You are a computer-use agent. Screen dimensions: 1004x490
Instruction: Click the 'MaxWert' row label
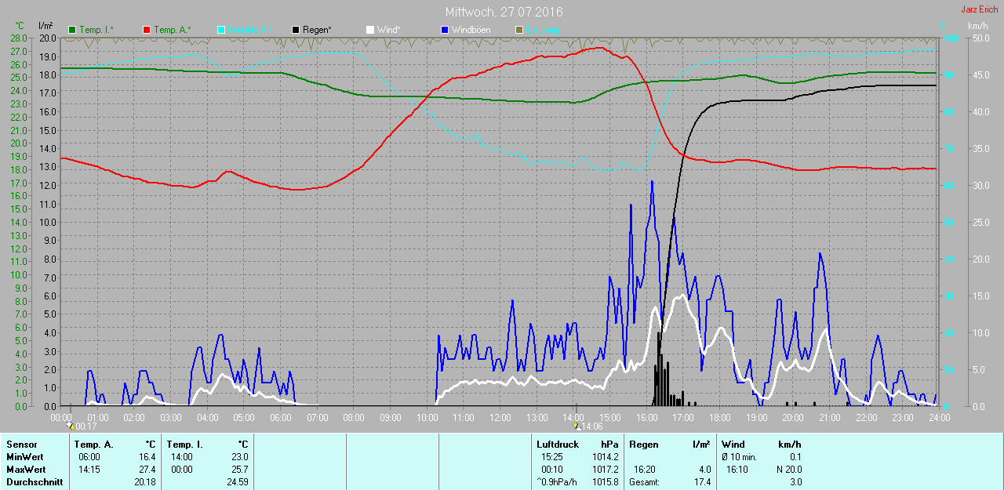tap(26, 470)
